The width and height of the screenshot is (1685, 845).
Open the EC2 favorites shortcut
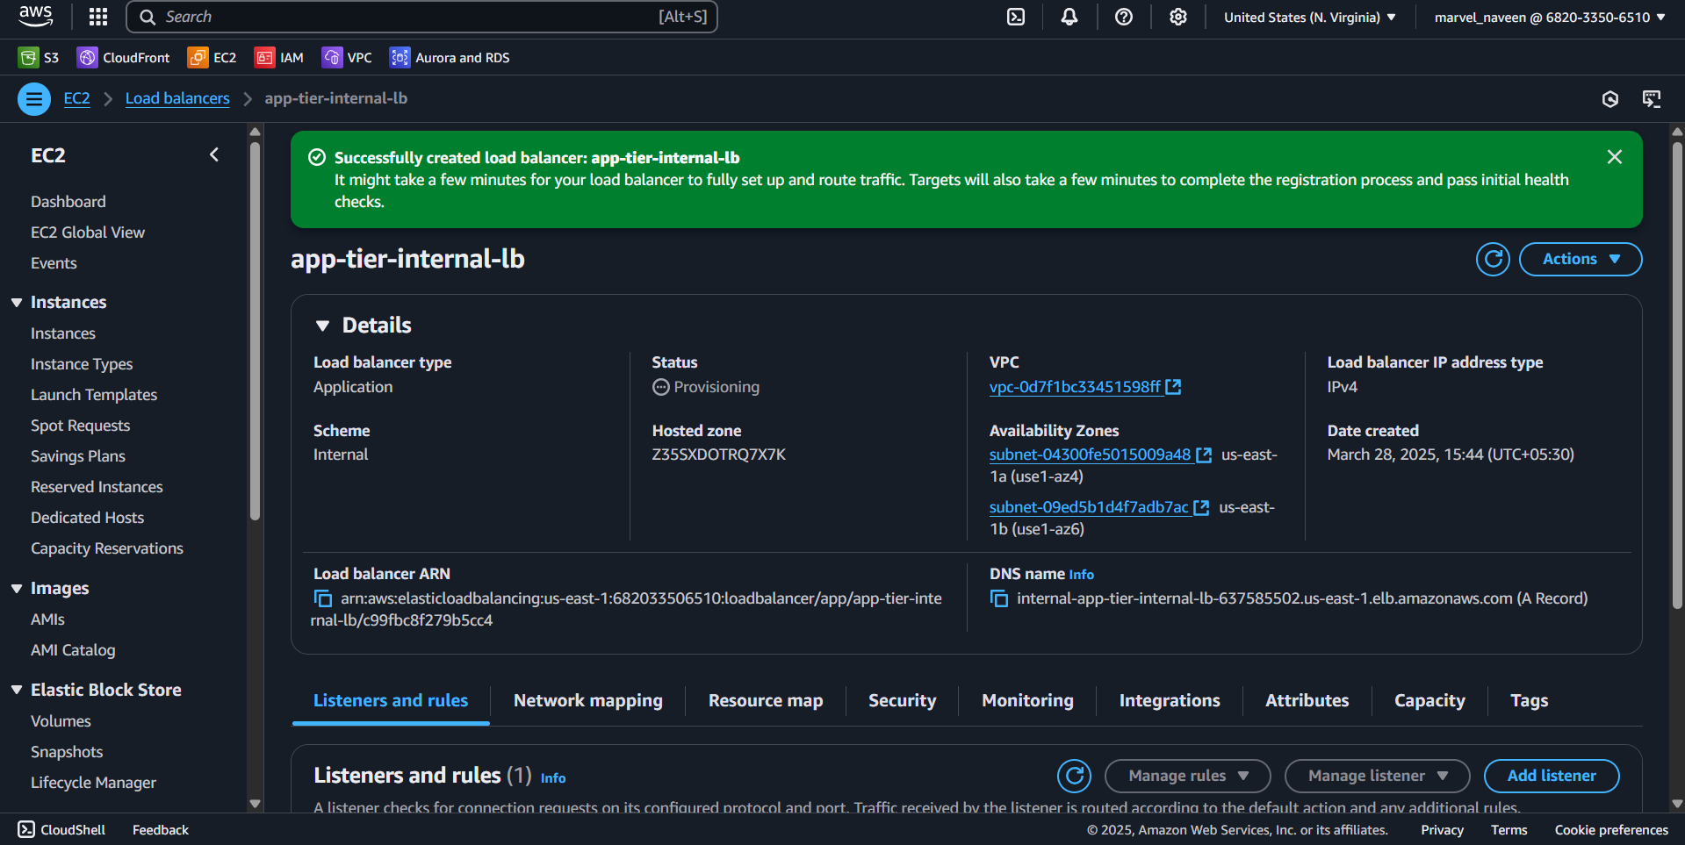pyautogui.click(x=212, y=58)
